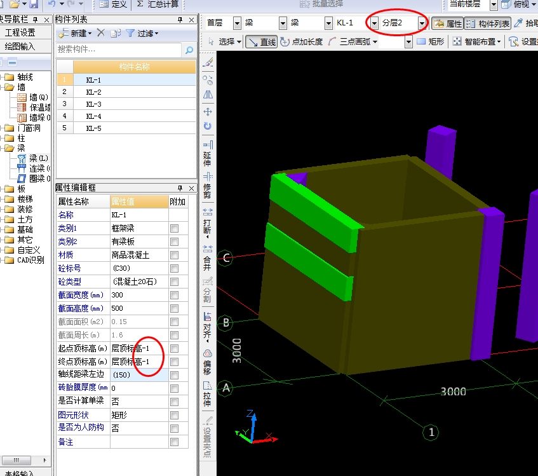
Task: Select 梁(L) in the navigation tree
Action: pos(33,158)
